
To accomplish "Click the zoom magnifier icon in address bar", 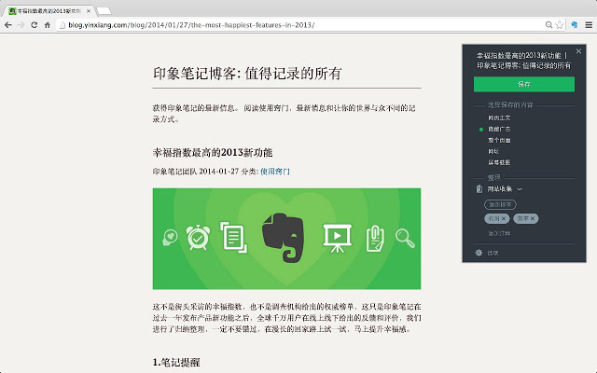I will 548,25.
